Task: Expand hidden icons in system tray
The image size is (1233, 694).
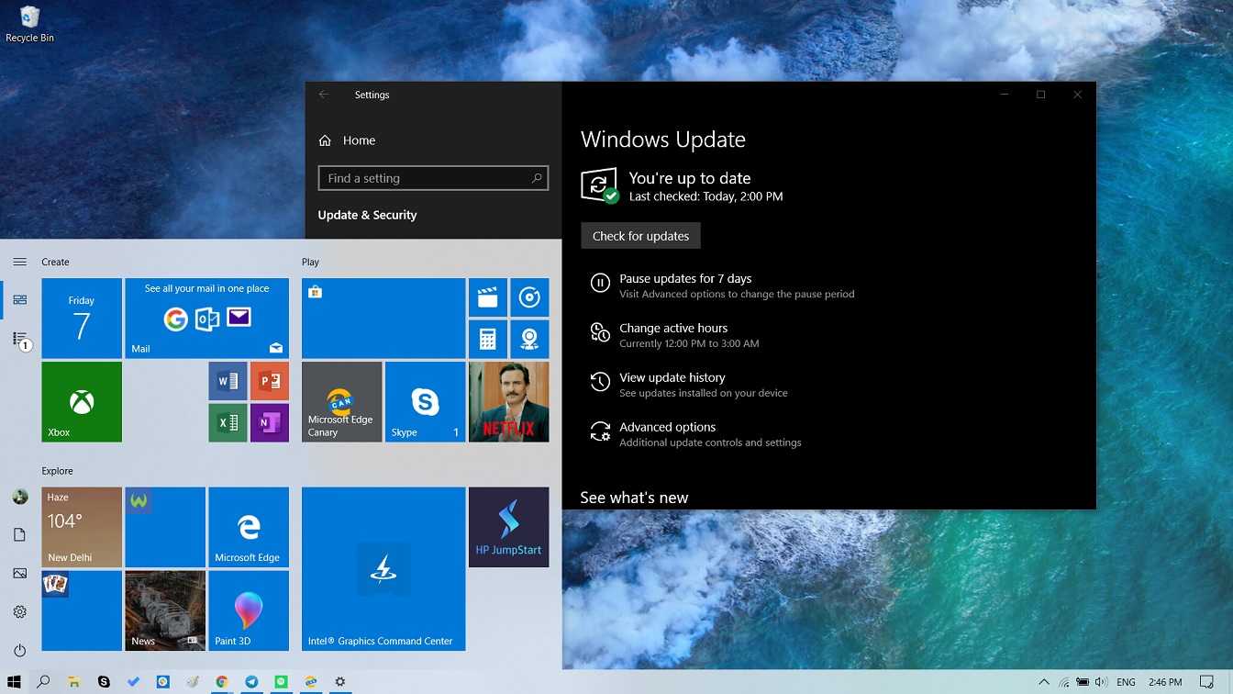Action: click(x=1044, y=682)
